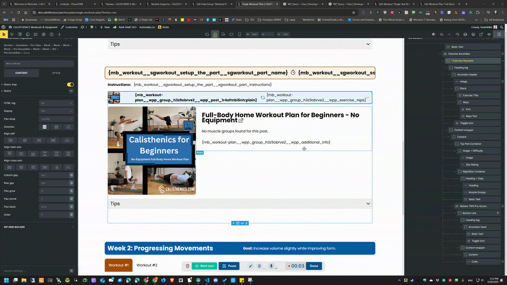
Task: Click the preview eye icon
Action: [x=489, y=34]
